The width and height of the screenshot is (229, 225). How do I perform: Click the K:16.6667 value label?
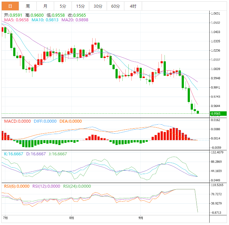(x=14, y=154)
